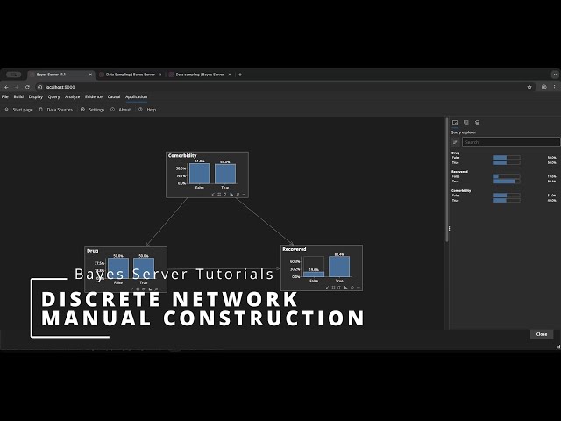Click the Drug False bar in Query explorer
Viewport: 561px width, 421px height.
pos(507,158)
